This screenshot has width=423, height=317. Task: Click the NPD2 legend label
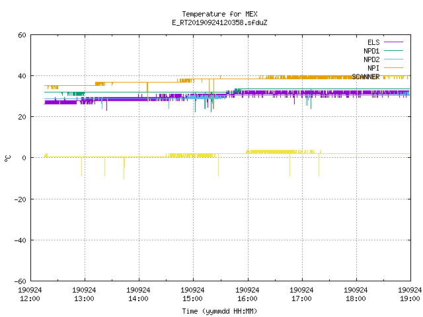(371, 59)
